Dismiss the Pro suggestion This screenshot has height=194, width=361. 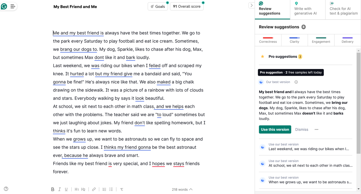tap(301, 130)
